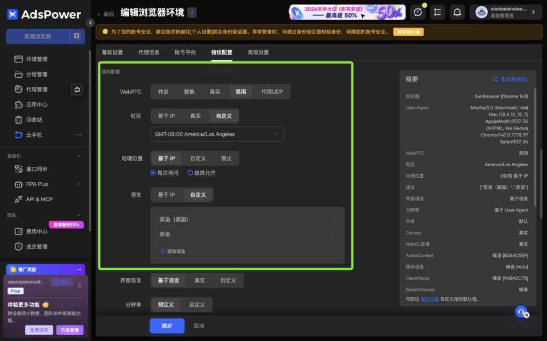Select 每次询问 radio option
Screen dimensions: 547x341
click(153, 173)
